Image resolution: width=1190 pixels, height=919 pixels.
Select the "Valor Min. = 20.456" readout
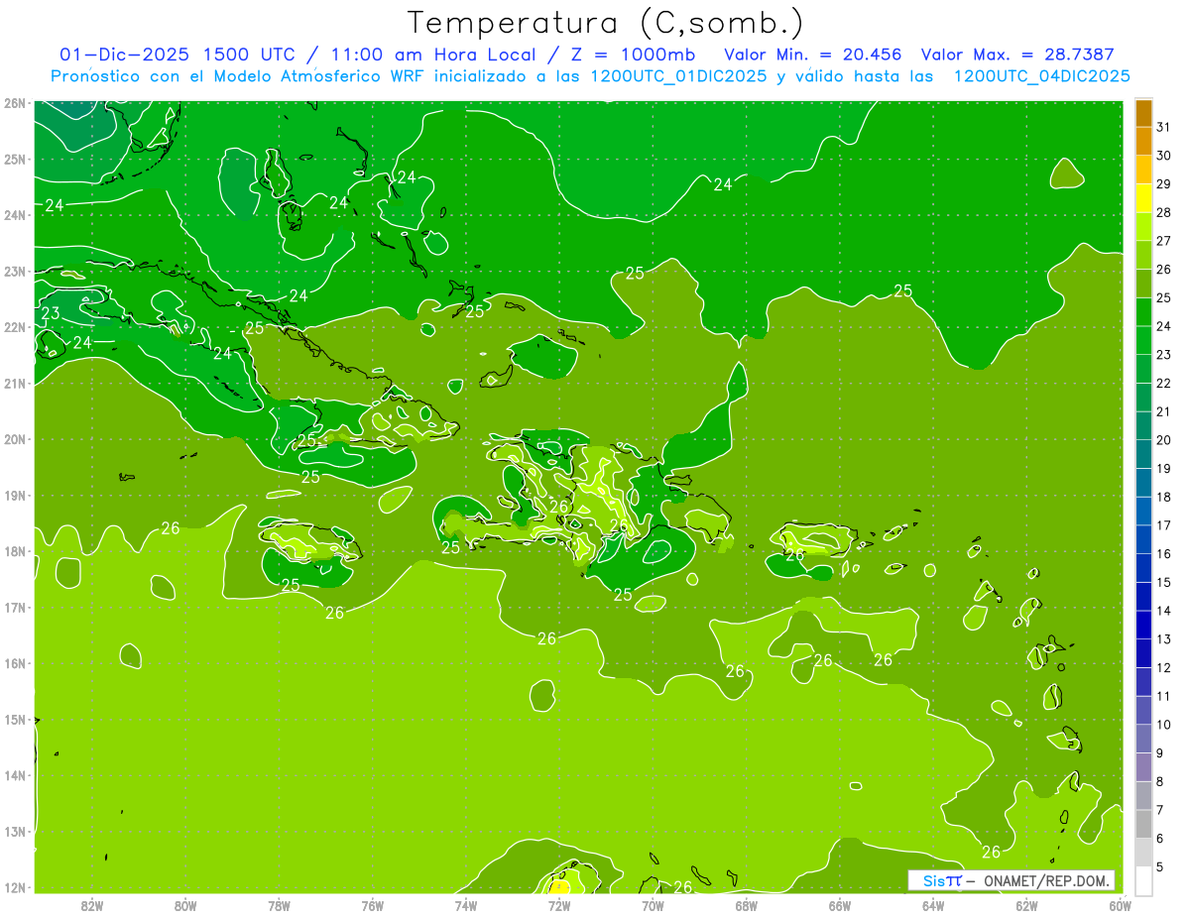pos(813,55)
